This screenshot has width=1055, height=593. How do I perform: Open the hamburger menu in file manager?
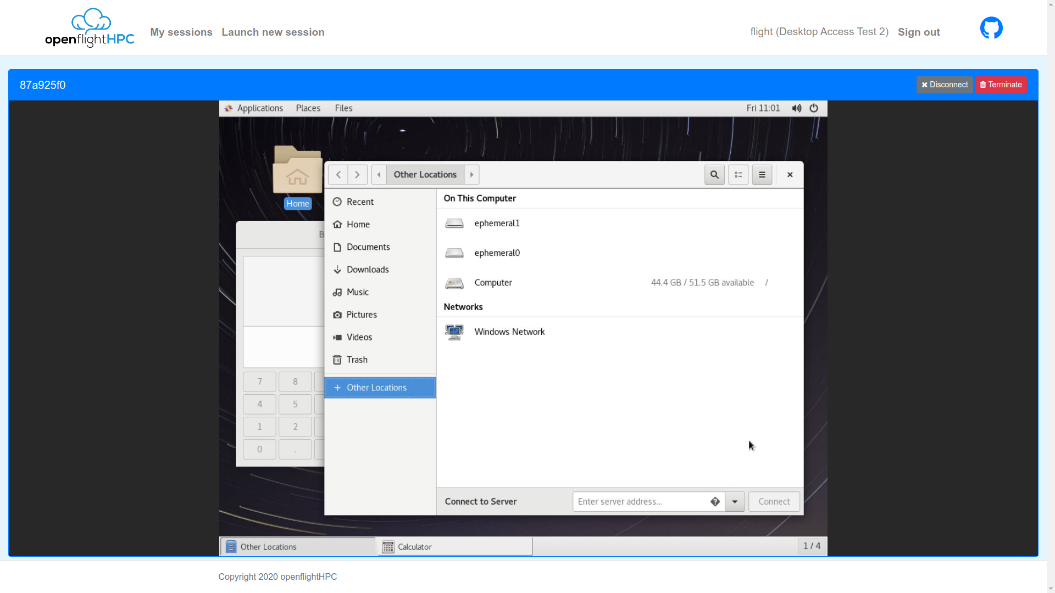click(x=762, y=175)
